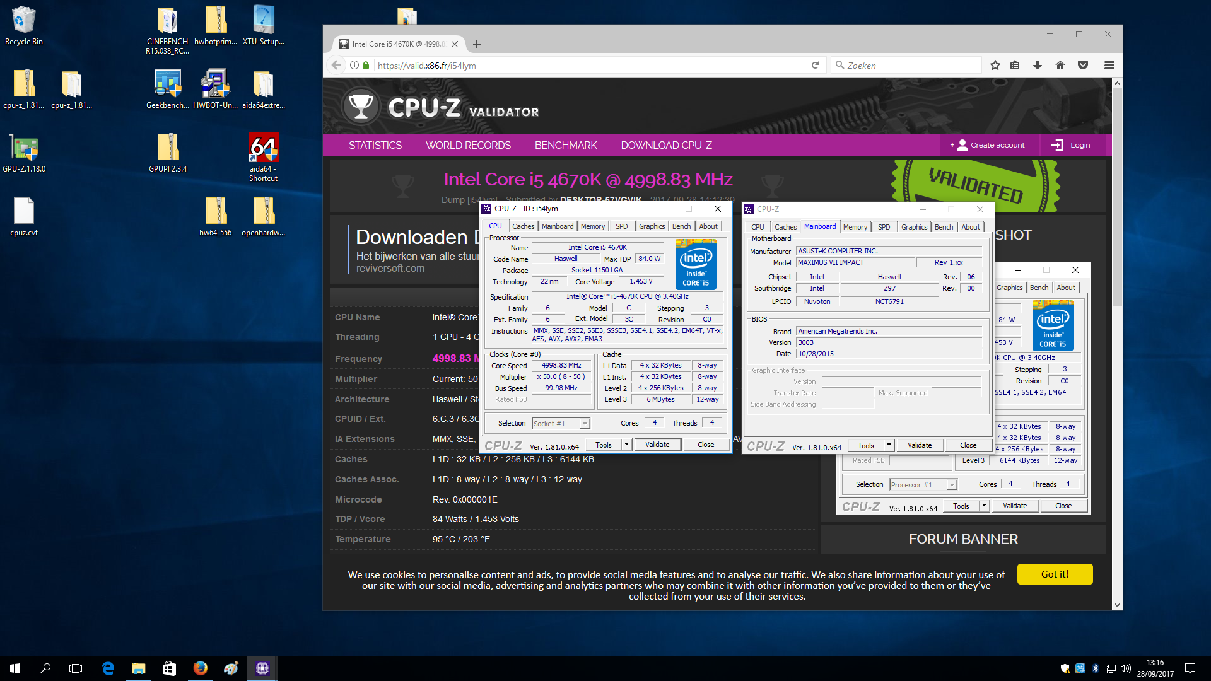Open Task View on taskbar
The height and width of the screenshot is (681, 1211).
pyautogui.click(x=76, y=668)
